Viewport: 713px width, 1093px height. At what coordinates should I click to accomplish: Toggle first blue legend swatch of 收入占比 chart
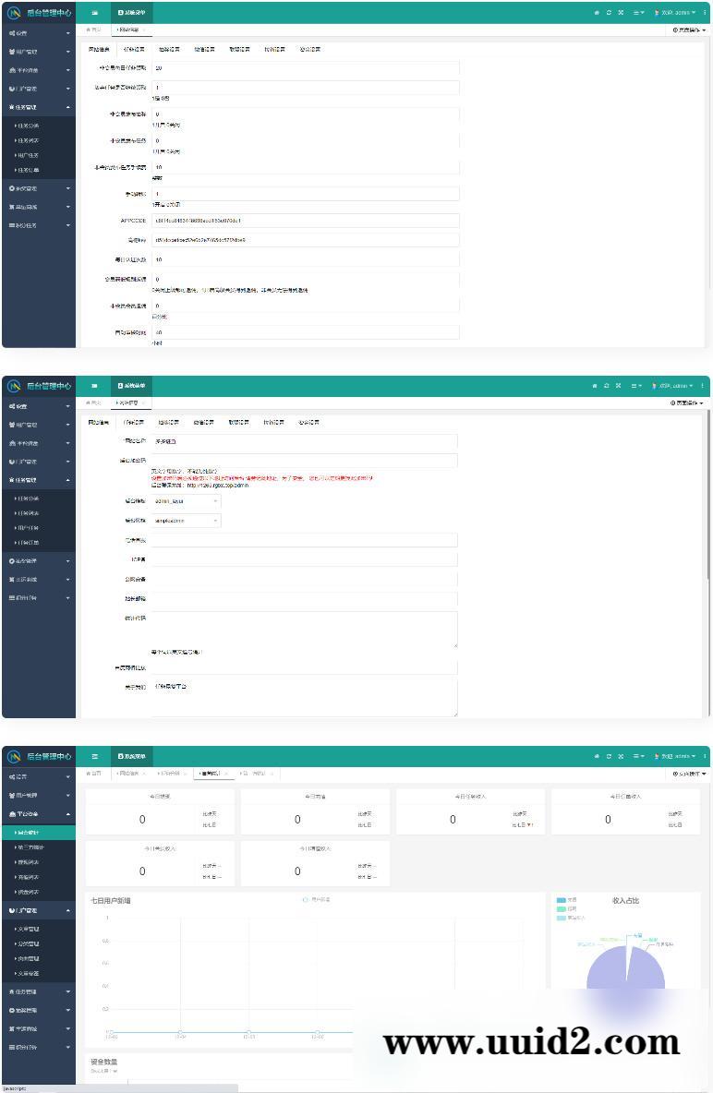[x=561, y=901]
